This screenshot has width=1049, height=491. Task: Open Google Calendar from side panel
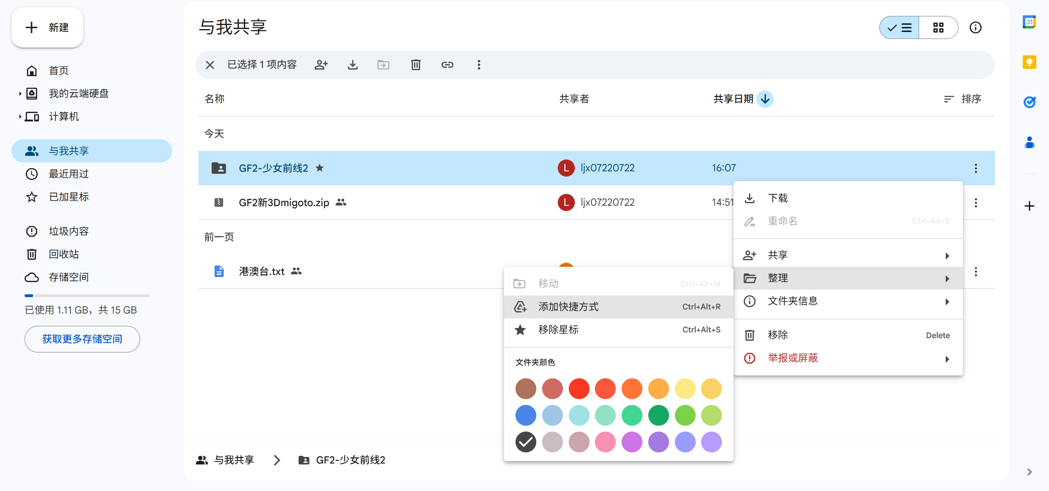tap(1029, 23)
